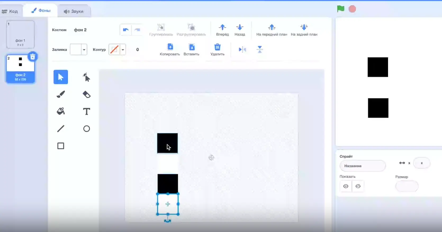Select the arrow Select tool
The height and width of the screenshot is (232, 442).
[61, 77]
